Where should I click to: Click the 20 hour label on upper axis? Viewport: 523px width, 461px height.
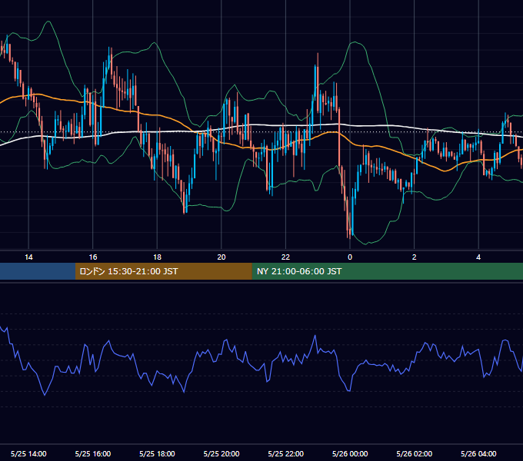tap(222, 257)
